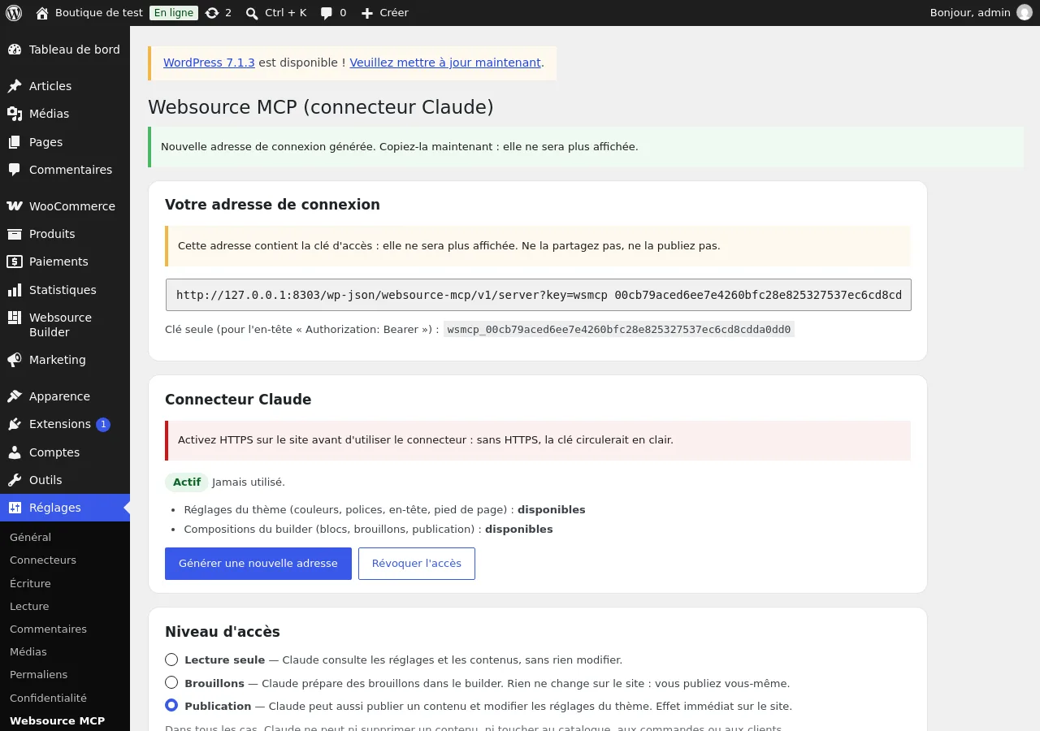Screen dimensions: 1040x731
Task: Open Commentaires in the main sidebar
Action: 65,170
